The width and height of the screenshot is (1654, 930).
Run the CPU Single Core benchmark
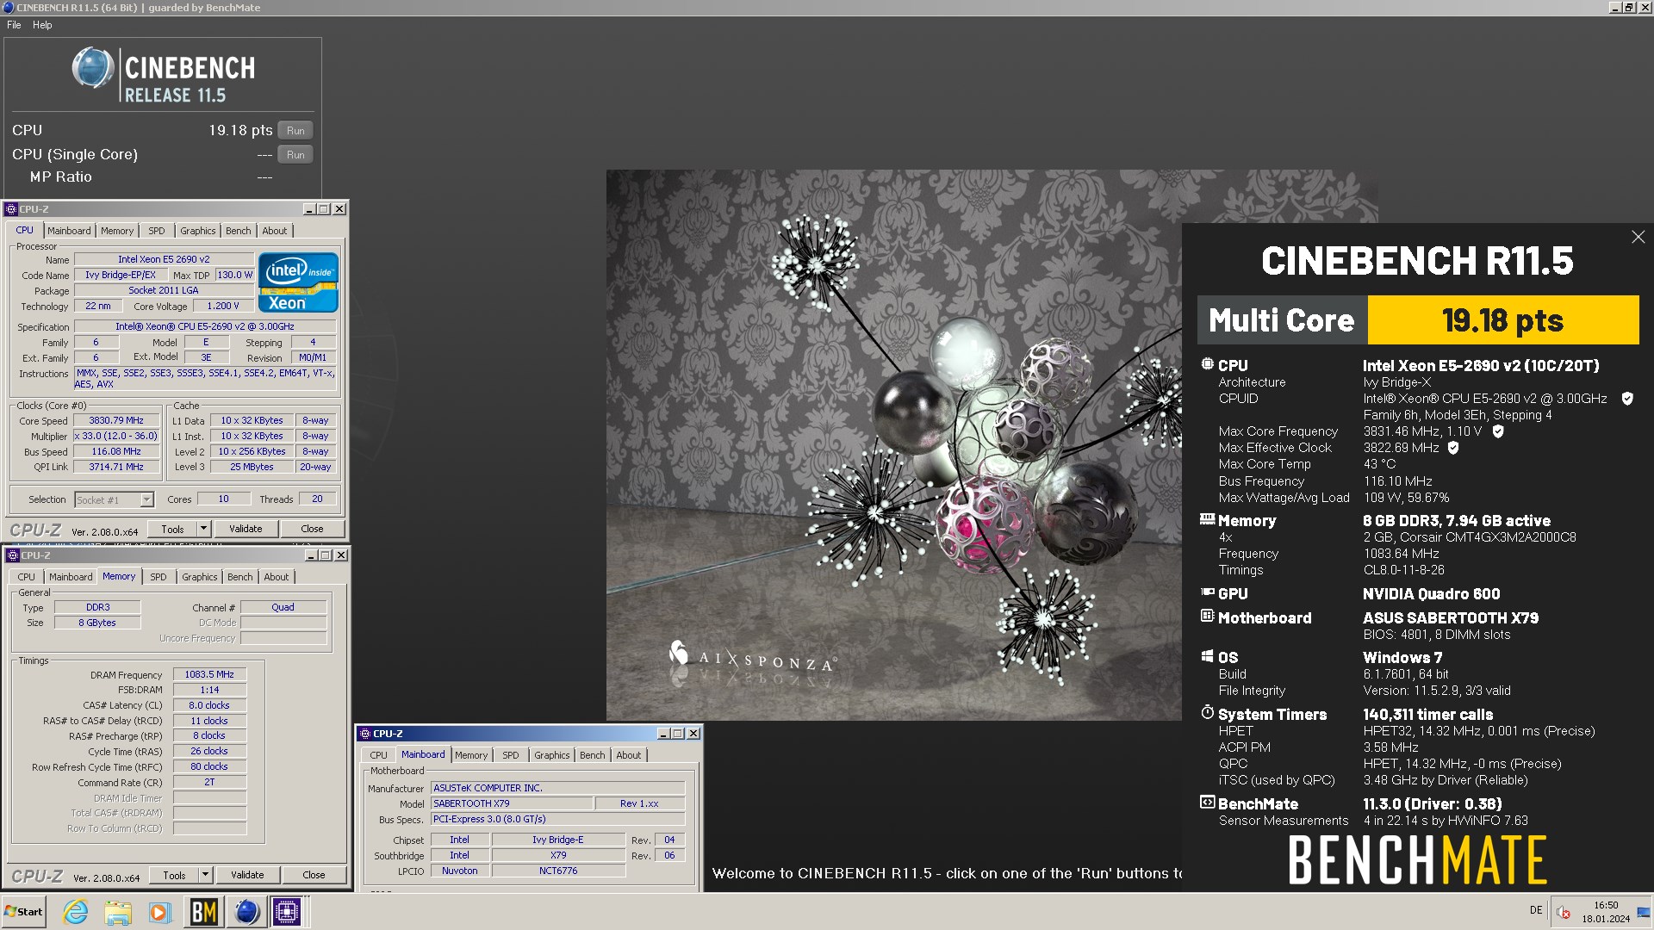[x=295, y=155]
